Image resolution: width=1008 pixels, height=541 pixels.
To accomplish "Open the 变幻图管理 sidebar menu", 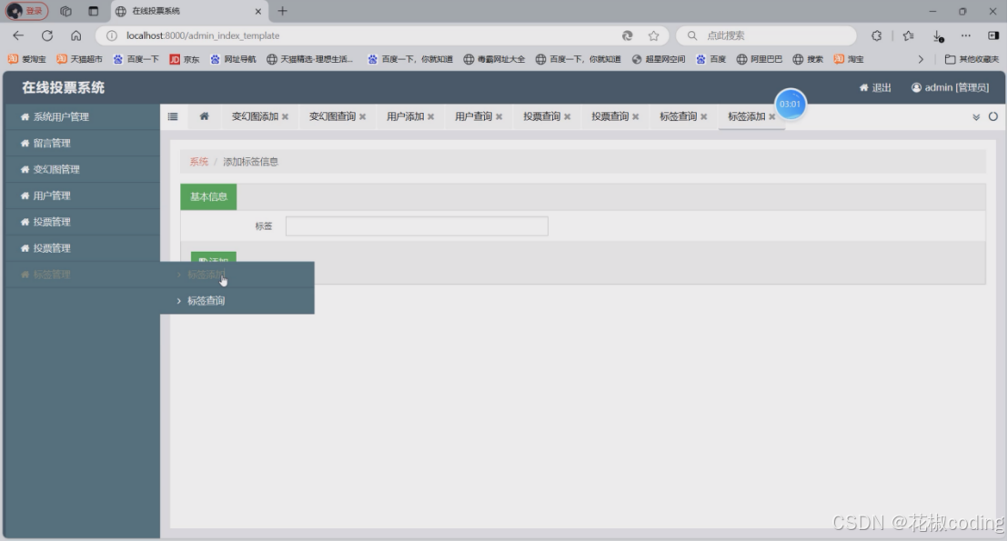I will tap(82, 170).
